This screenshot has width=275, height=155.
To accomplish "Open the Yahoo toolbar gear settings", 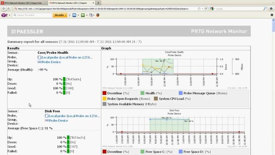I will [x=272, y=15].
